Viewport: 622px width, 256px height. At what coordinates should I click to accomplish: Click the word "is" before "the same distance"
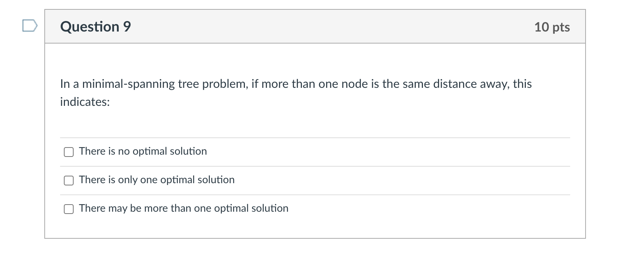375,84
